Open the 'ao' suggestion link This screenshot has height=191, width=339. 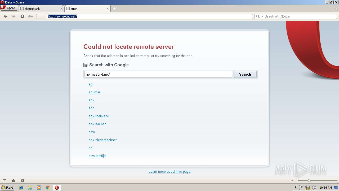[x=91, y=148]
